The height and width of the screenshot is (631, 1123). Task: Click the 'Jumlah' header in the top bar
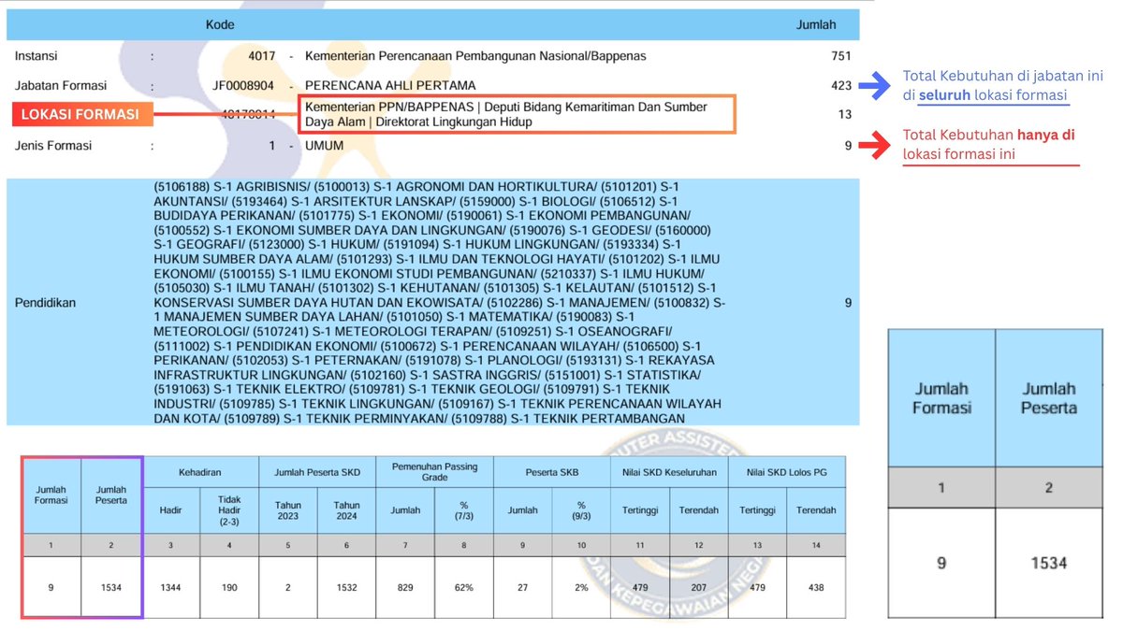pyautogui.click(x=815, y=25)
